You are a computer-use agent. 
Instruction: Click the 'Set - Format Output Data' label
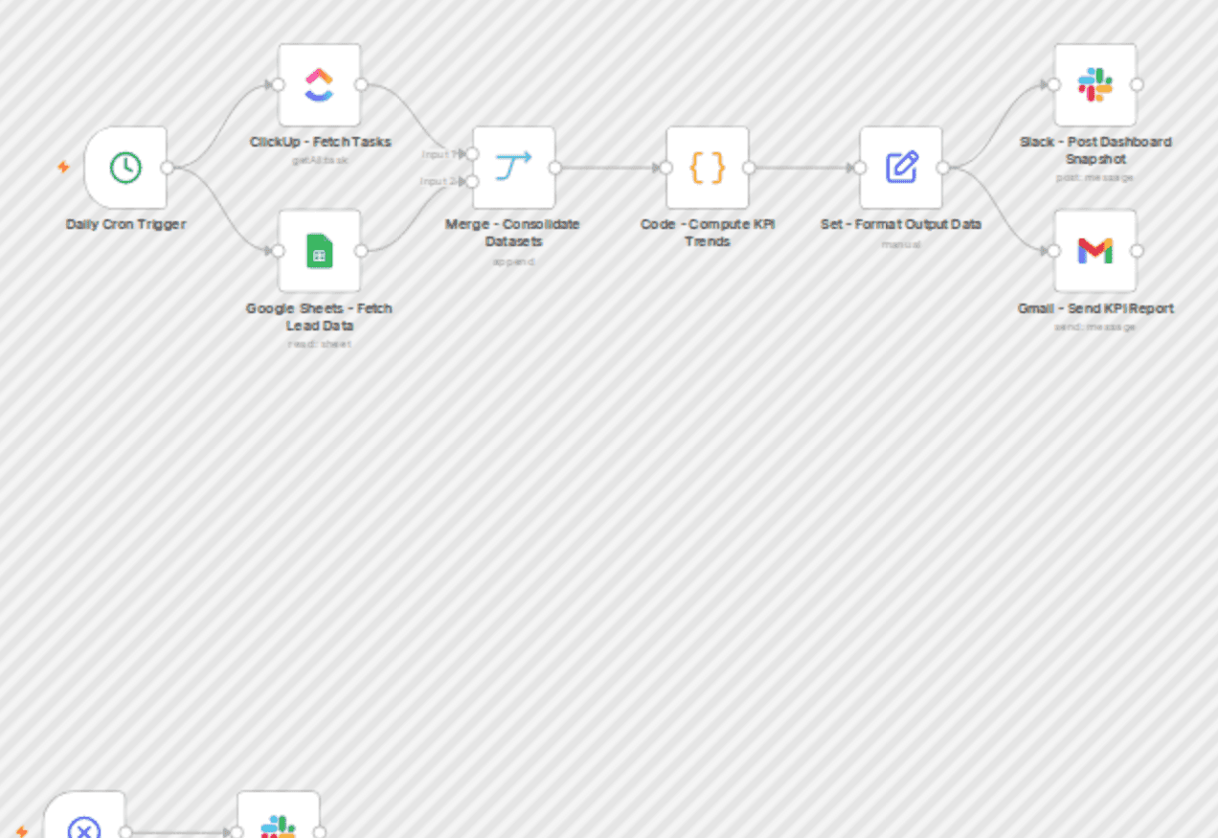point(901,224)
